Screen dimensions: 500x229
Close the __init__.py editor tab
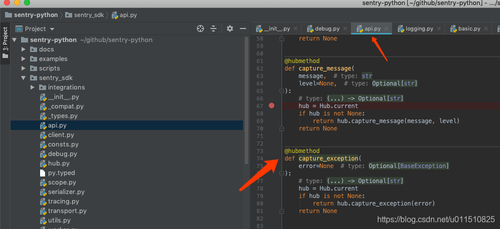click(296, 28)
